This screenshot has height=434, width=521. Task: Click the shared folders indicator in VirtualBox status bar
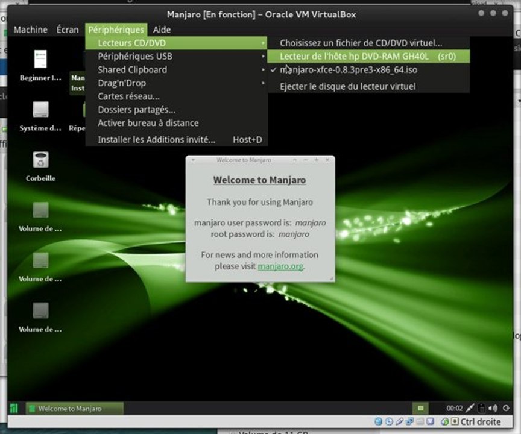(x=420, y=421)
